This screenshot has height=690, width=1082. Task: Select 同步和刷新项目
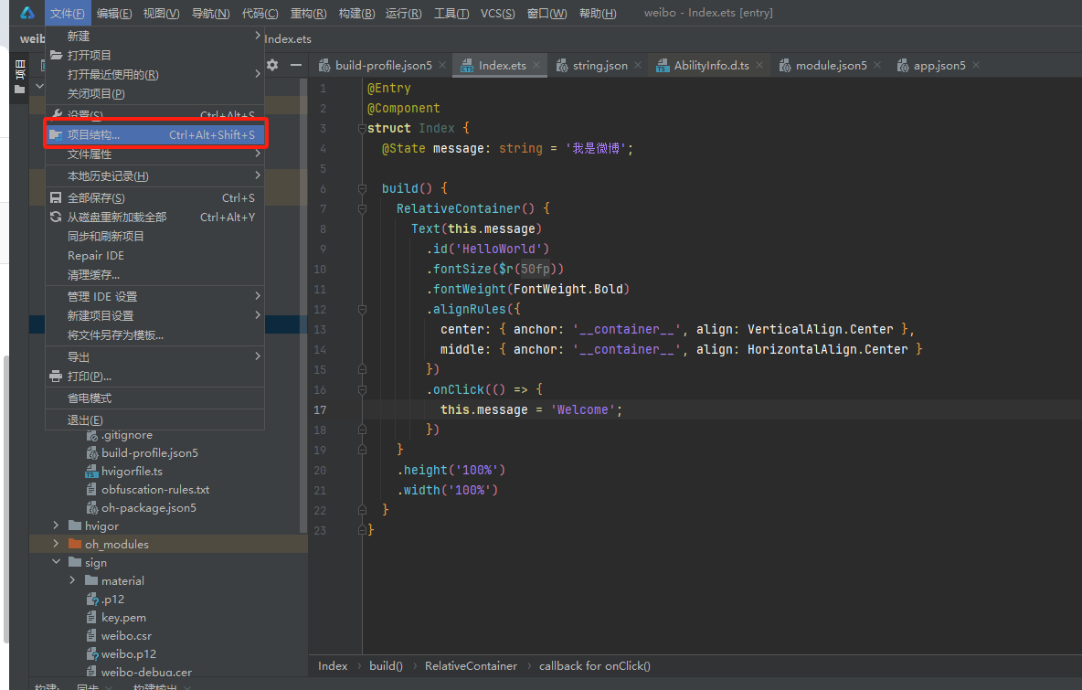pos(155,237)
